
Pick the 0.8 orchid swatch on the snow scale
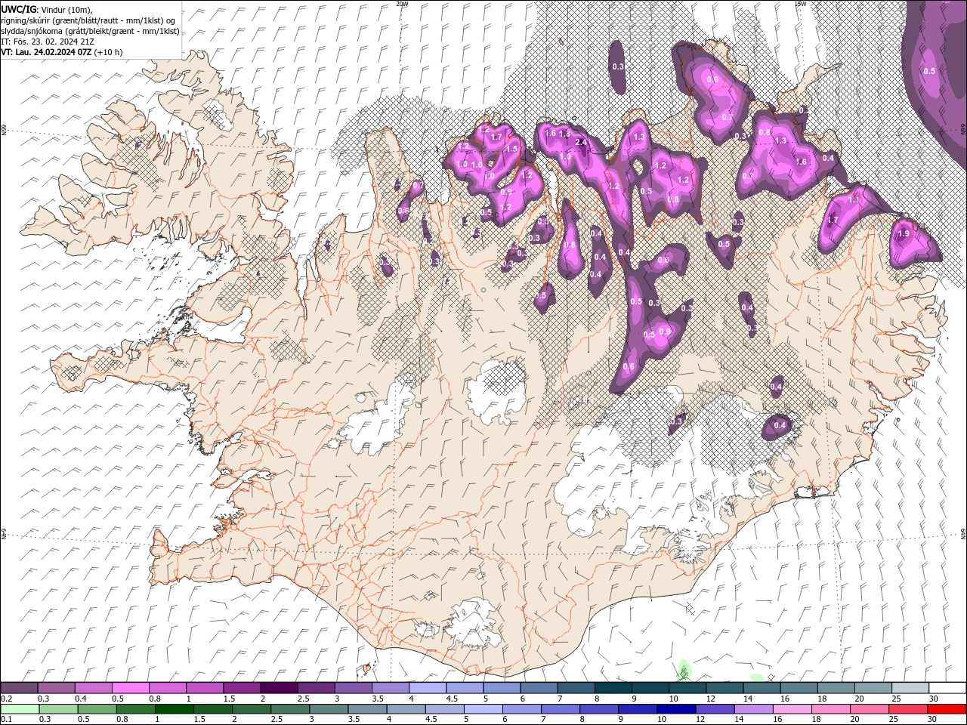(x=168, y=688)
